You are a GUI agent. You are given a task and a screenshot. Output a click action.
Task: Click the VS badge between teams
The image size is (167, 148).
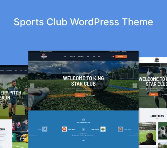coord(83,129)
